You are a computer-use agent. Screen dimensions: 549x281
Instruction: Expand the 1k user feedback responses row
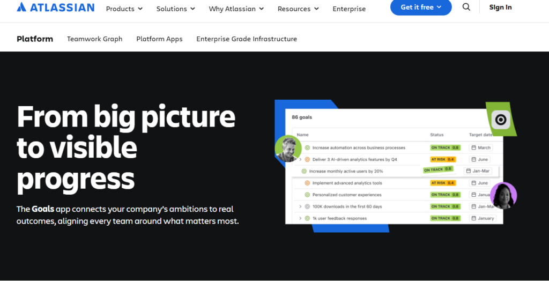tap(300, 218)
